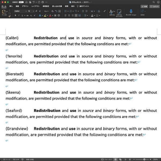This screenshot has height=161, width=161.
Task: Switch to the レイアウト ribbon tab
Action: click(x=35, y=6)
